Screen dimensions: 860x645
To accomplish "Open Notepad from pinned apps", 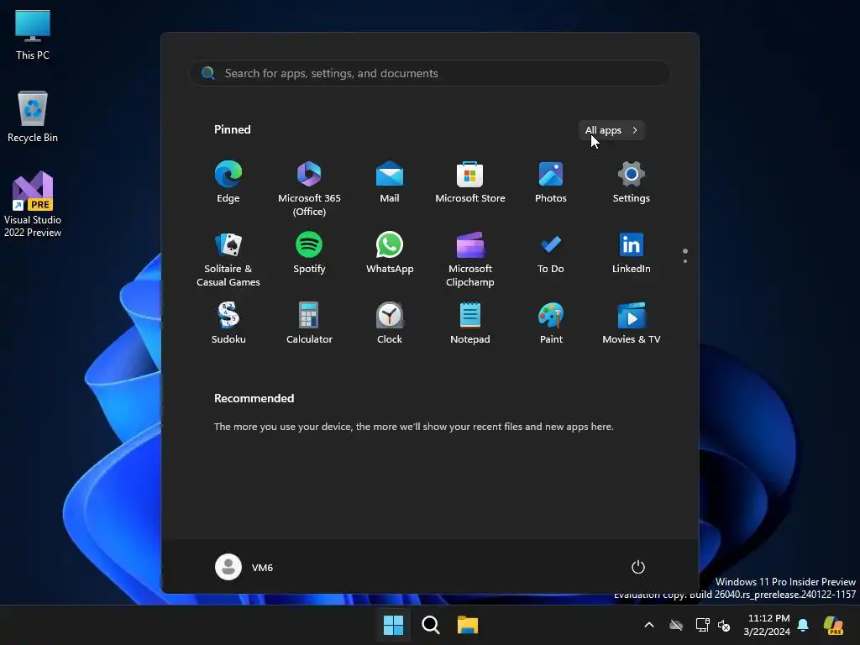I will (x=470, y=323).
